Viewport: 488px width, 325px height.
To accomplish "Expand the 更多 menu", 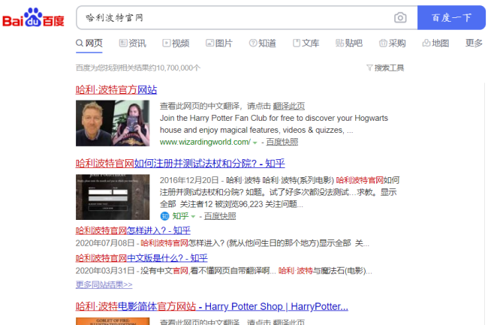I will click(474, 44).
